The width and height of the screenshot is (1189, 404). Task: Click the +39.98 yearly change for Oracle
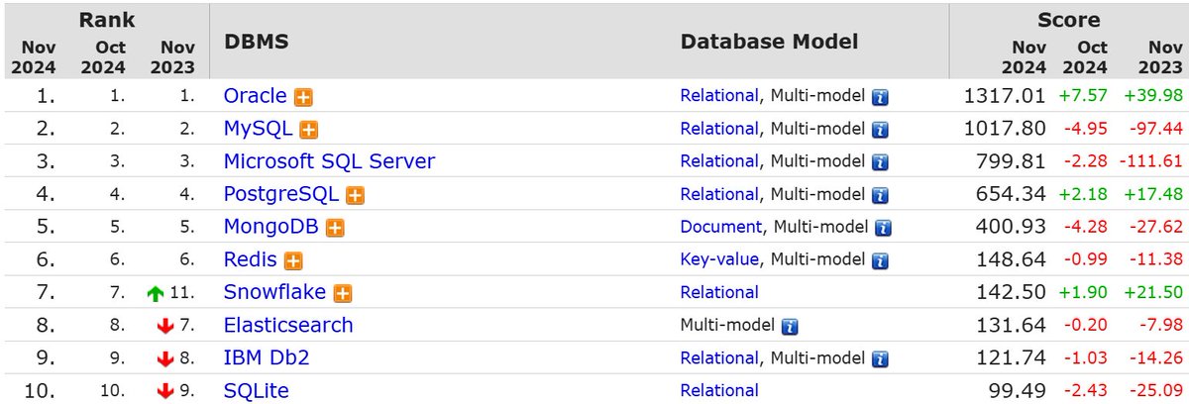(1153, 97)
